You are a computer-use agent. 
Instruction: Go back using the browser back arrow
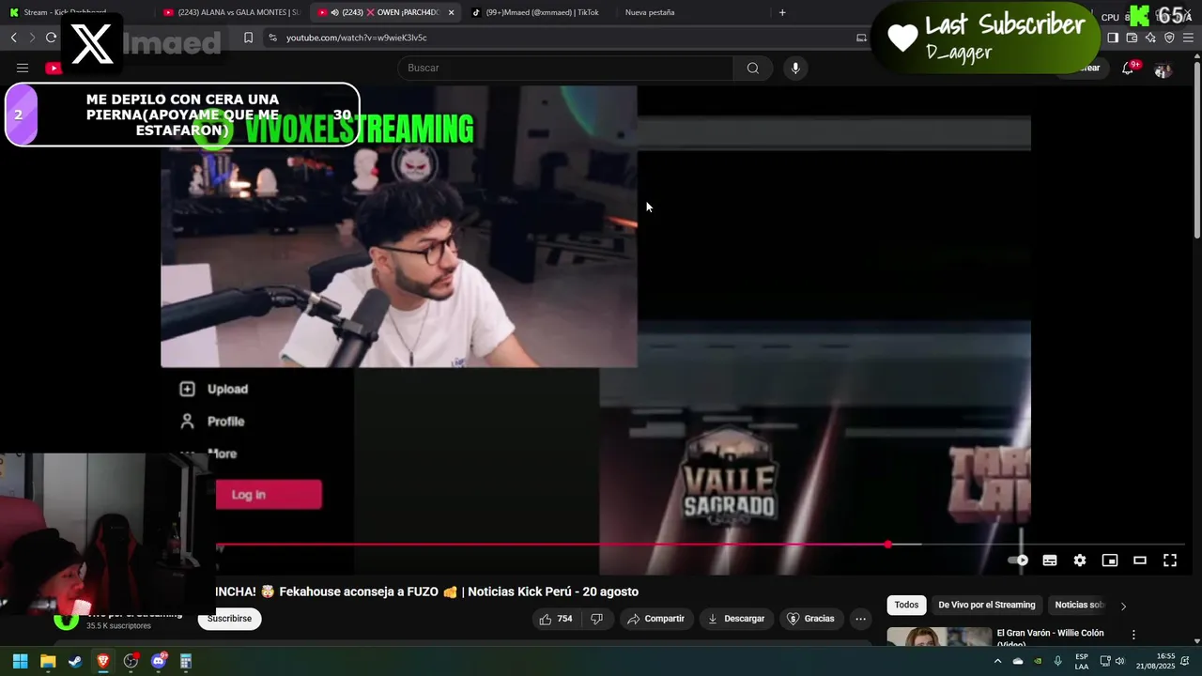point(13,38)
